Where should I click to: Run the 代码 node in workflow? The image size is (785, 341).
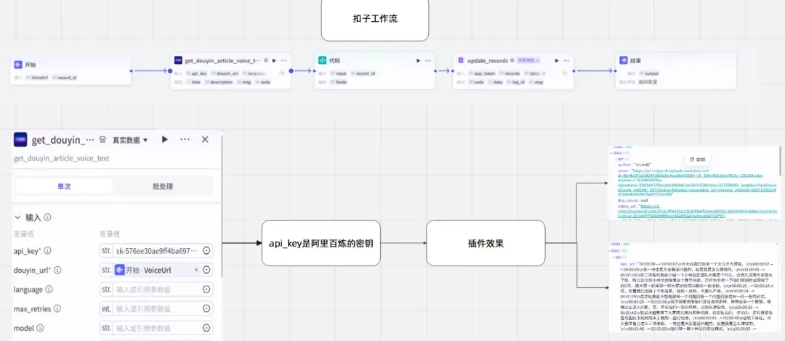(x=417, y=62)
